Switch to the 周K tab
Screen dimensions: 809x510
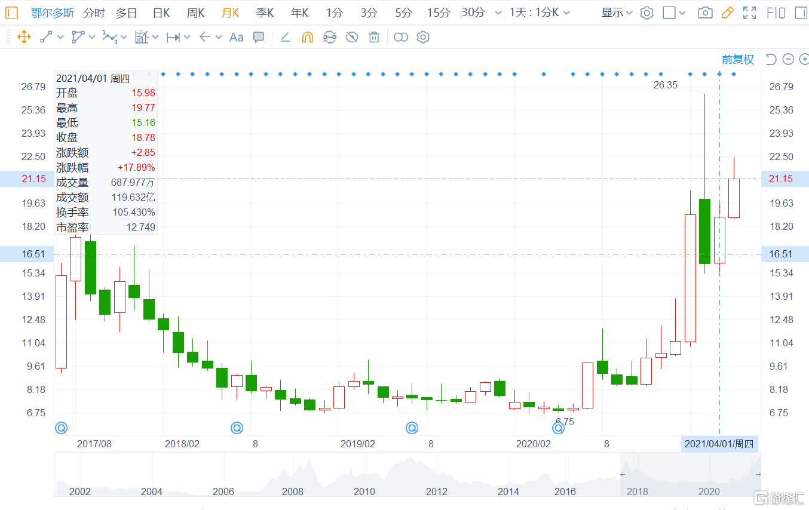click(196, 13)
